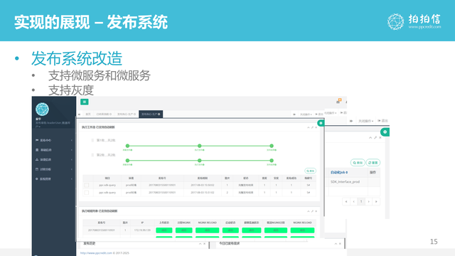The image size is (455, 256).
Task: Collapse the detail list panel with its chevron
Action: click(308, 211)
